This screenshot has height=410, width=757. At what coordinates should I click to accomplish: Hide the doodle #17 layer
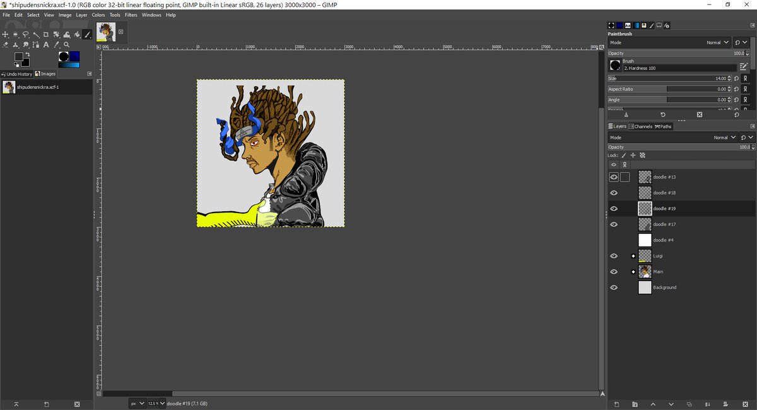(x=614, y=225)
